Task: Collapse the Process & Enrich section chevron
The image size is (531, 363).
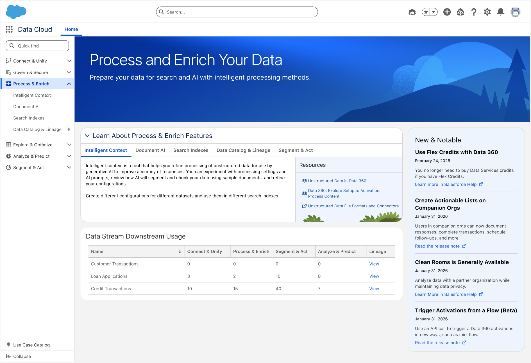Action: click(x=69, y=84)
